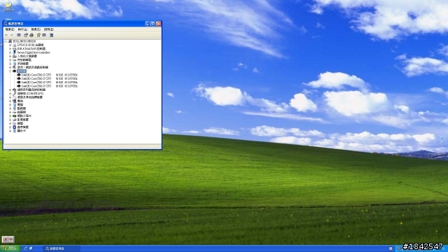The image size is (448, 252).
Task: Open the Action (執行) menu
Action: click(22, 29)
